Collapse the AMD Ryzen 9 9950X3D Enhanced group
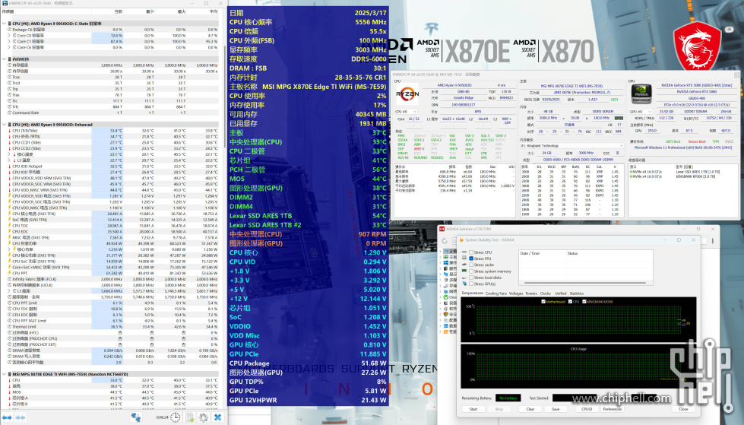The height and width of the screenshot is (425, 744). (x=5, y=125)
